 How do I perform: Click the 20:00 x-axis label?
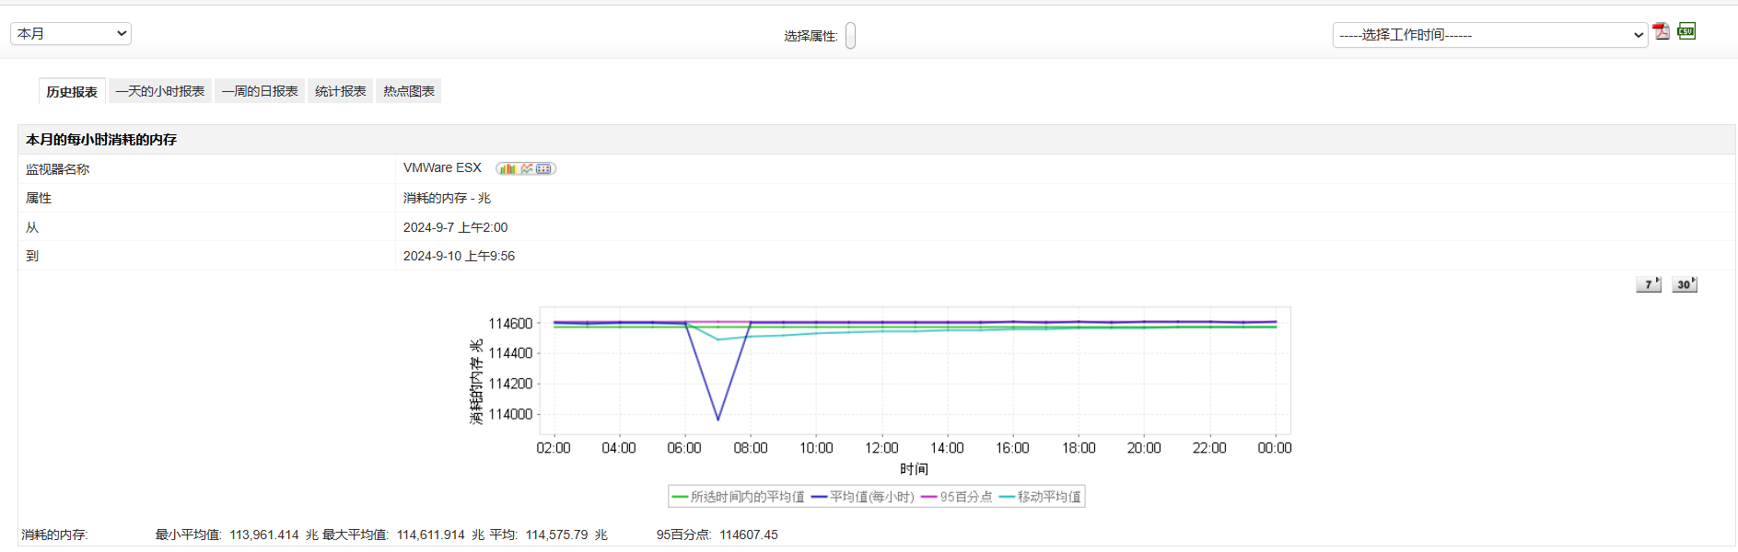coord(1144,448)
